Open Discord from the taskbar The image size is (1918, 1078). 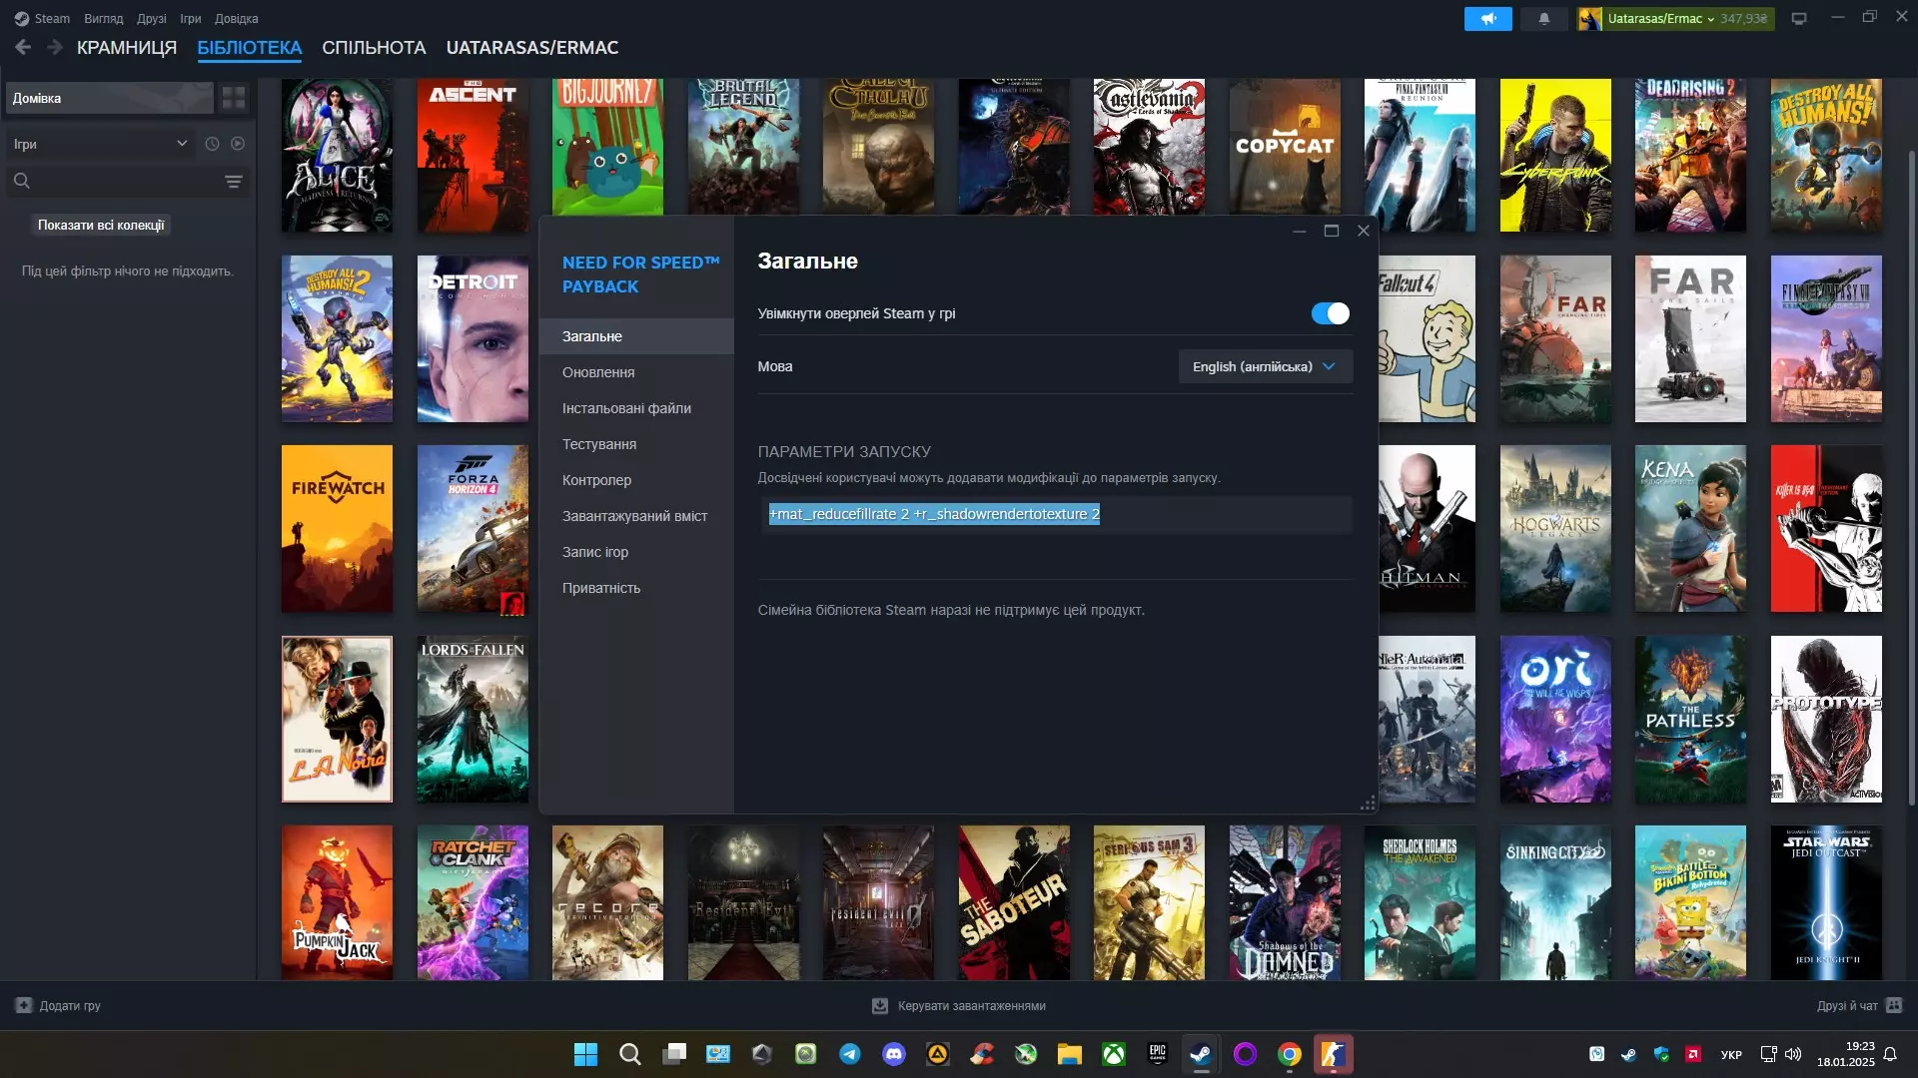(x=893, y=1054)
